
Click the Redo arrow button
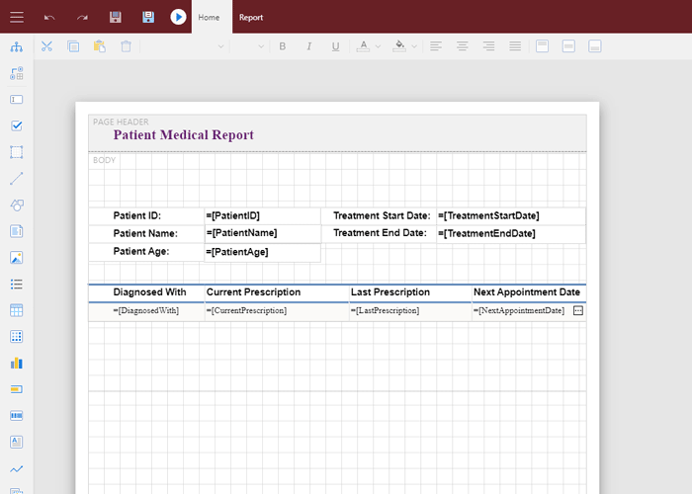click(x=82, y=17)
